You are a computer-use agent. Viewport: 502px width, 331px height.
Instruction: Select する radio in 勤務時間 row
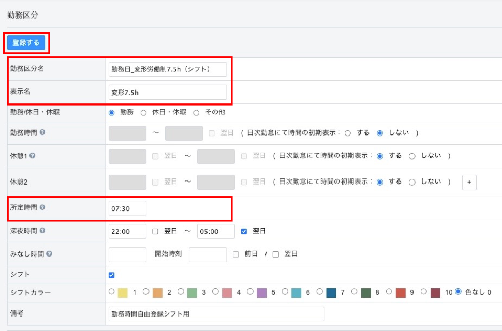348,133
